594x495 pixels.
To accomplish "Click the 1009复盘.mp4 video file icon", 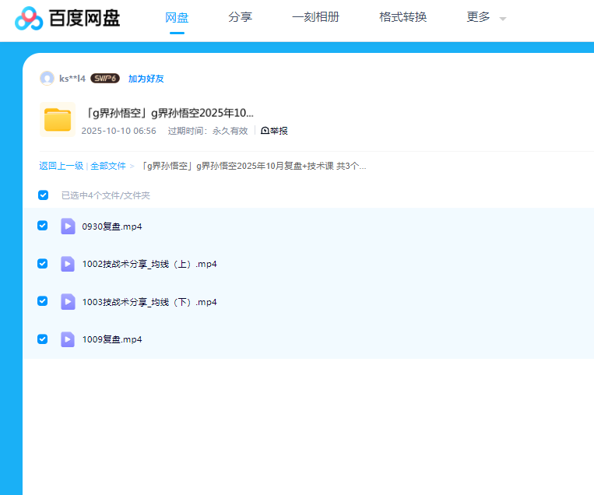I will [68, 339].
